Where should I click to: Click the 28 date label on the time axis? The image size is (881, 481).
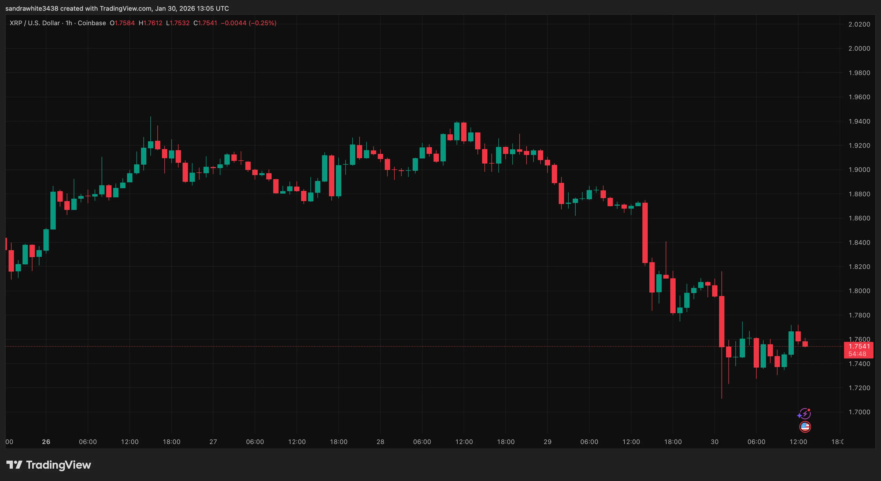coord(380,442)
